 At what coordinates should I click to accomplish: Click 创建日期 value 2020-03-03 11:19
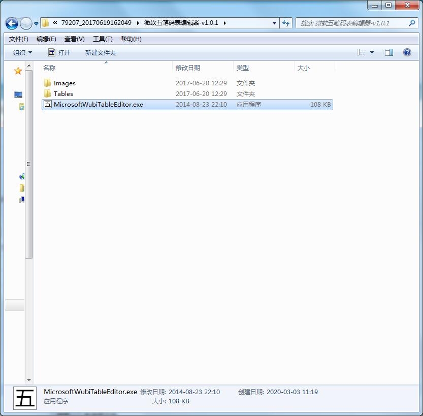(292, 392)
